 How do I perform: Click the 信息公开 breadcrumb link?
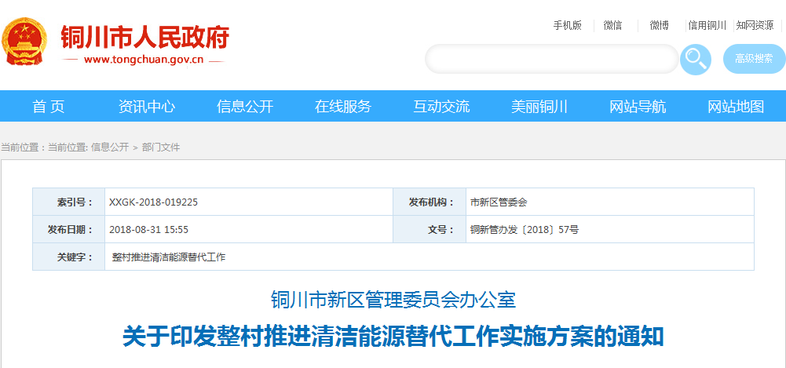(x=110, y=148)
